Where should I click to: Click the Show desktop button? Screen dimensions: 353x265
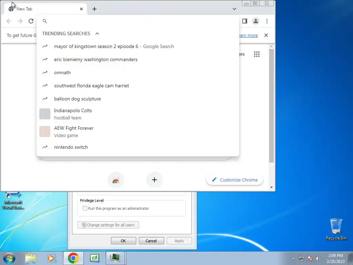tap(351, 258)
